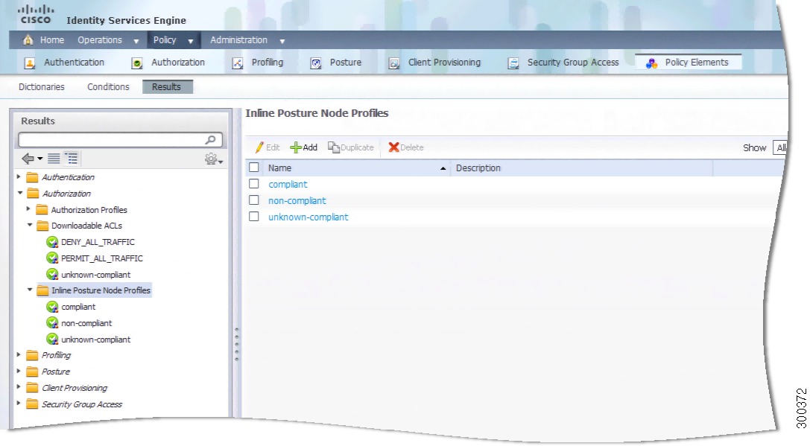Open the Home menu

pos(51,39)
